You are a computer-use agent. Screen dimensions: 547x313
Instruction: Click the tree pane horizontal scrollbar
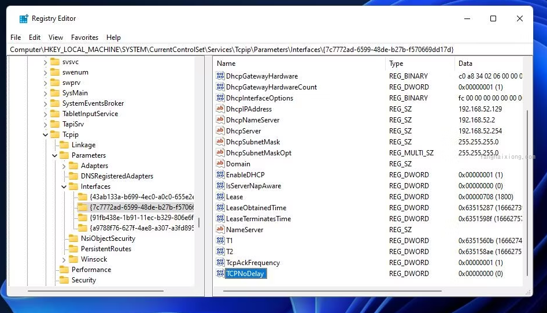(95, 290)
